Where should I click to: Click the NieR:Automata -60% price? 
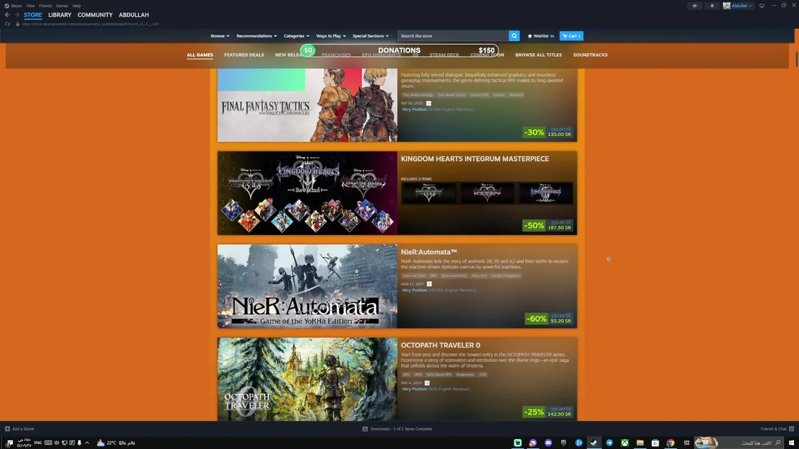[549, 319]
